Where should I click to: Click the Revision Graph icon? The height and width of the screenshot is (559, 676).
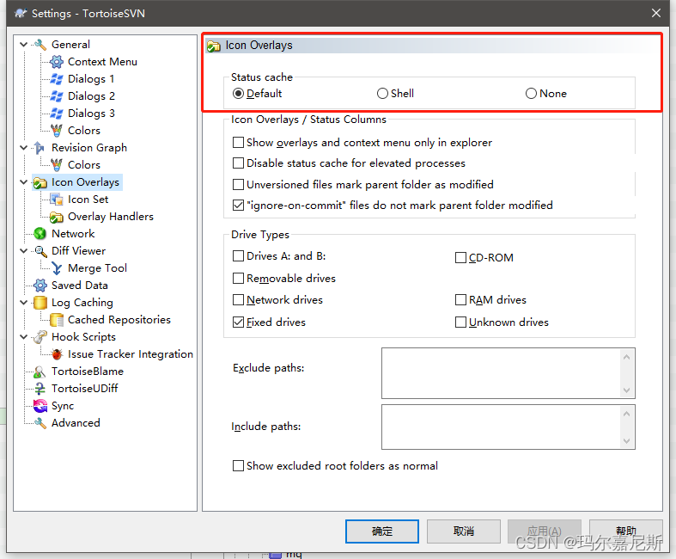40,148
